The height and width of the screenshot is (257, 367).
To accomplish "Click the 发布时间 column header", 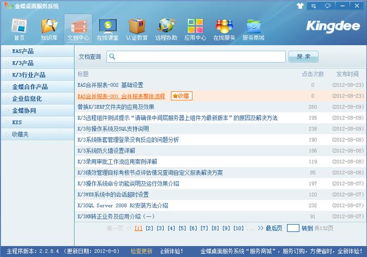I will tap(347, 74).
